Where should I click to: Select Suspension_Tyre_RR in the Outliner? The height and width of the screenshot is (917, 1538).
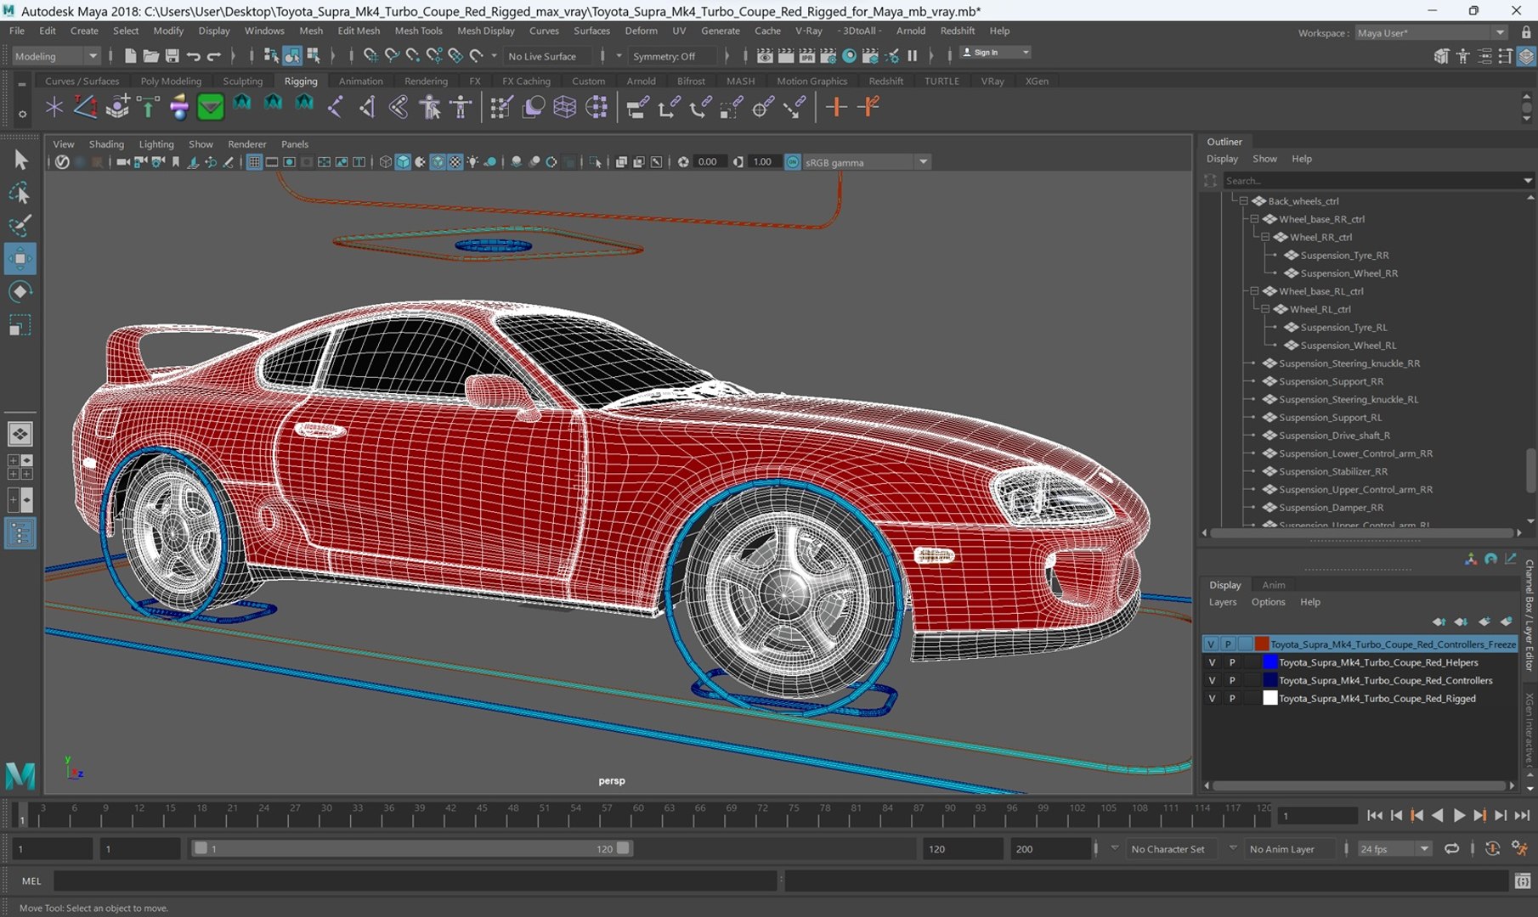coord(1344,256)
